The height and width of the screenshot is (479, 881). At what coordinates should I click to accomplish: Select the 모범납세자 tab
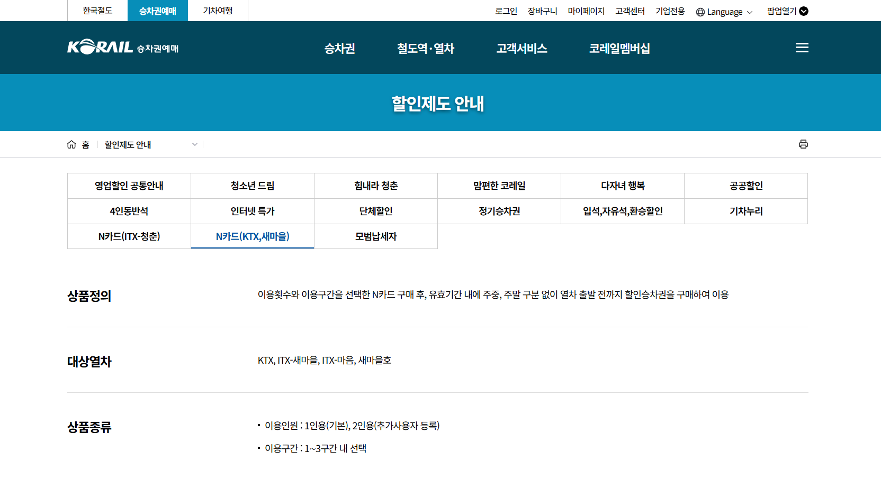[x=376, y=236]
